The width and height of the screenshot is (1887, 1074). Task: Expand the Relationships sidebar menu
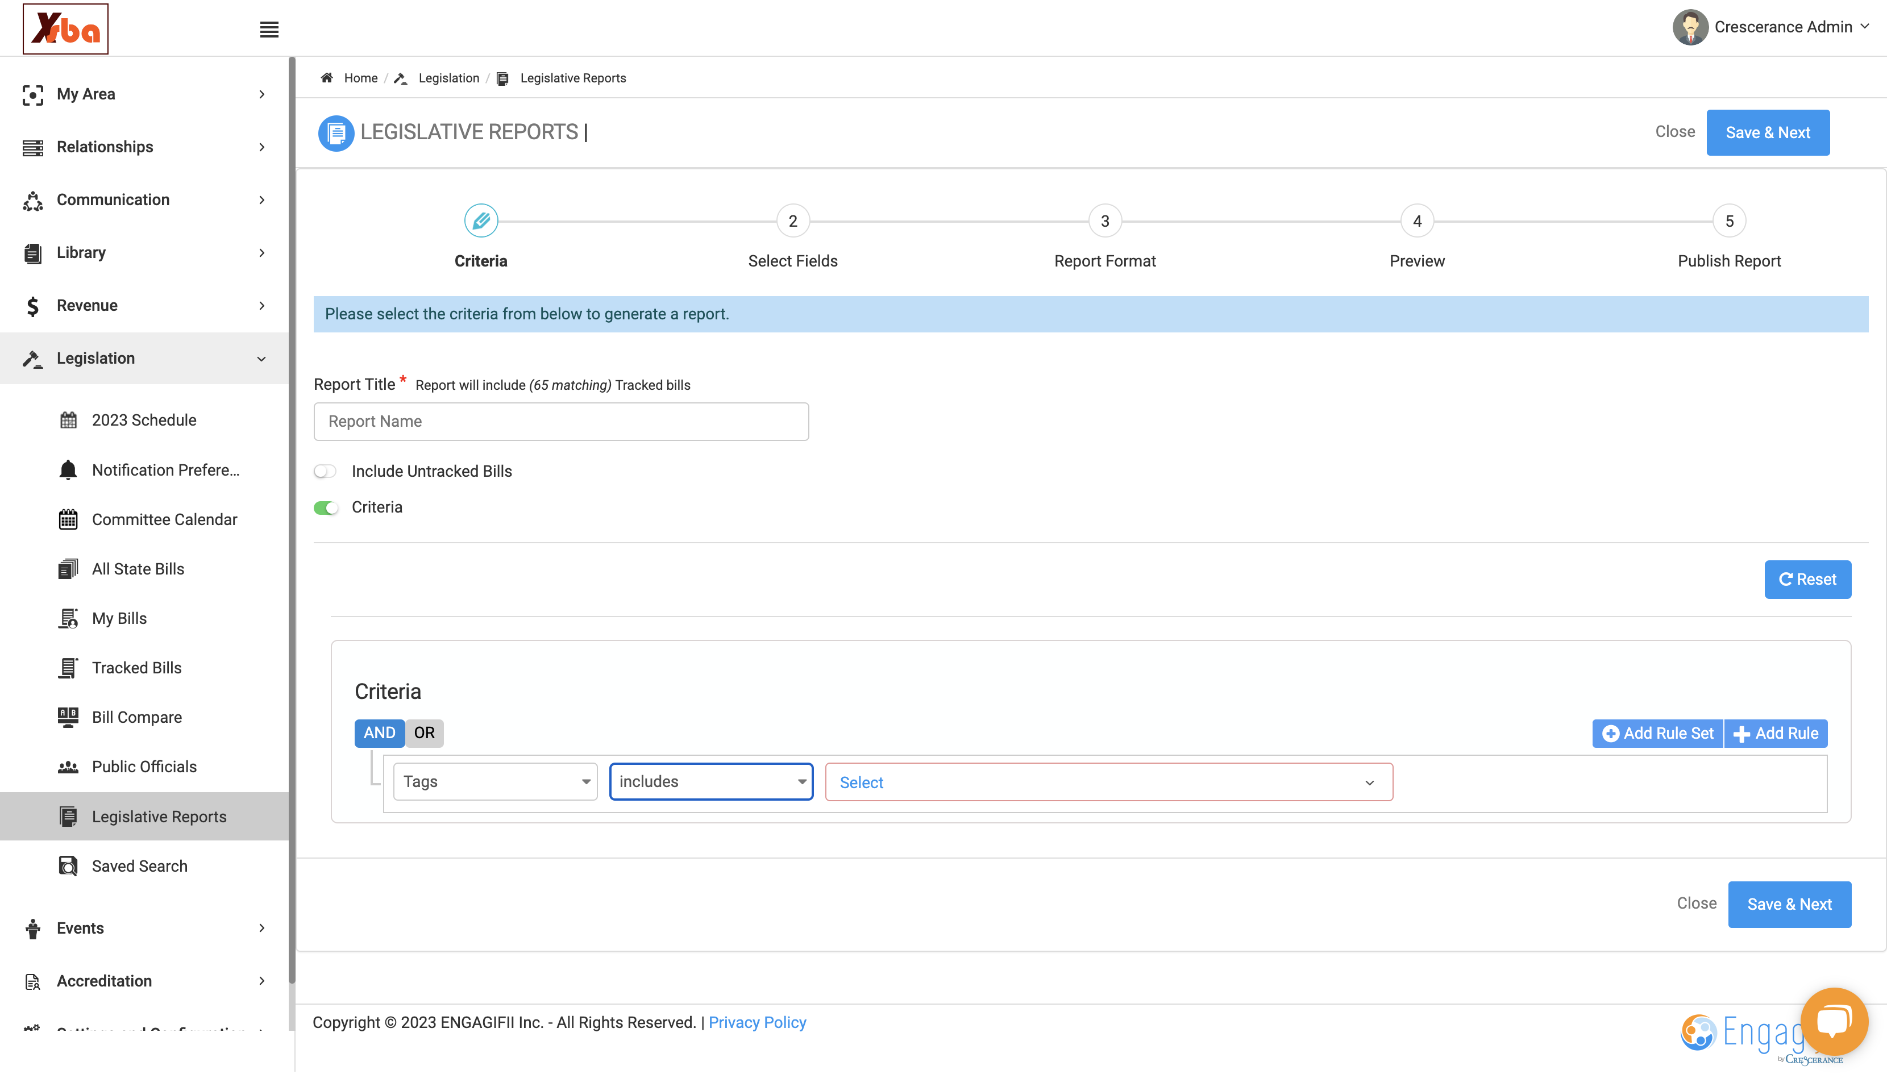pyautogui.click(x=144, y=147)
